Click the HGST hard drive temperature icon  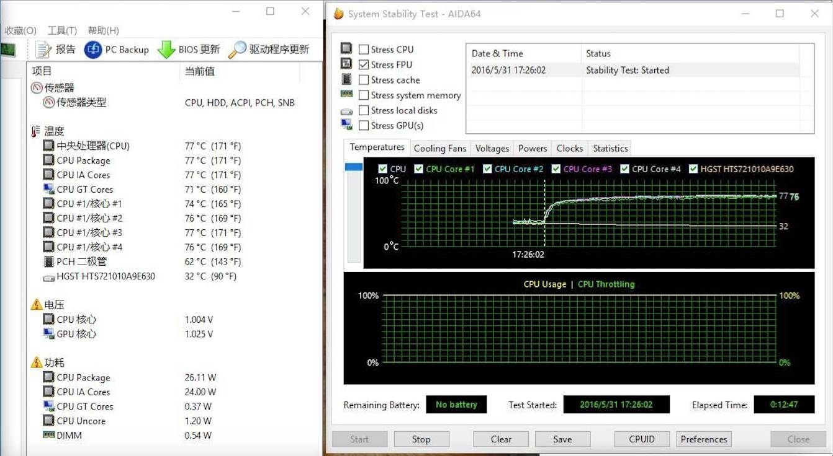tap(48, 277)
